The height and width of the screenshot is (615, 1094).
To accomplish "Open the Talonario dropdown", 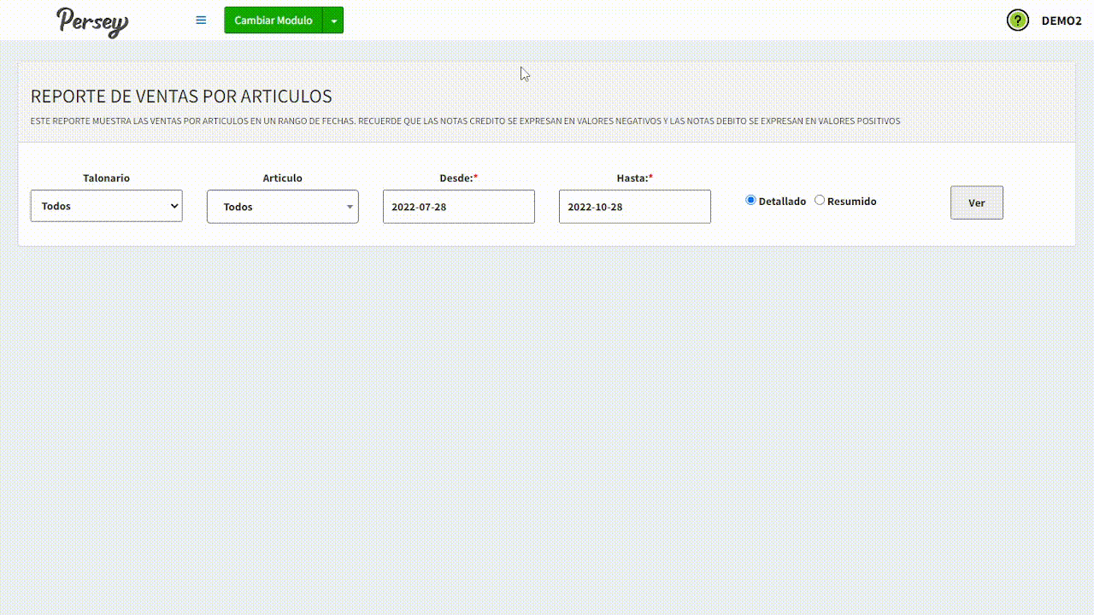I will (106, 206).
